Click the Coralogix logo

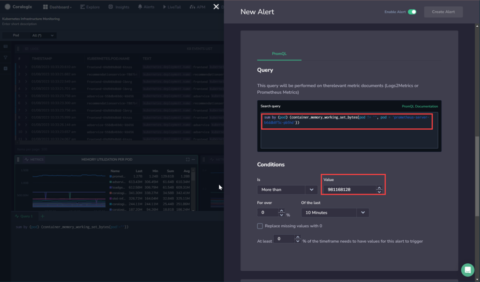tap(19, 7)
